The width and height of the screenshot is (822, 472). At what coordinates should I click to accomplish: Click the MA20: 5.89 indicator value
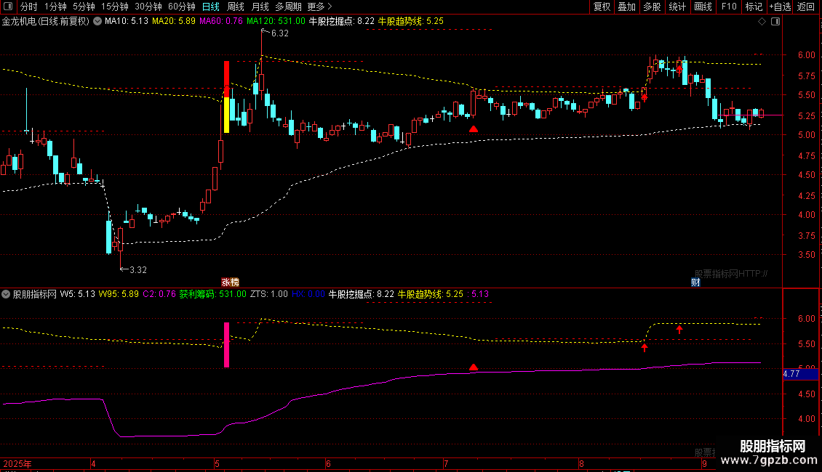coord(174,22)
